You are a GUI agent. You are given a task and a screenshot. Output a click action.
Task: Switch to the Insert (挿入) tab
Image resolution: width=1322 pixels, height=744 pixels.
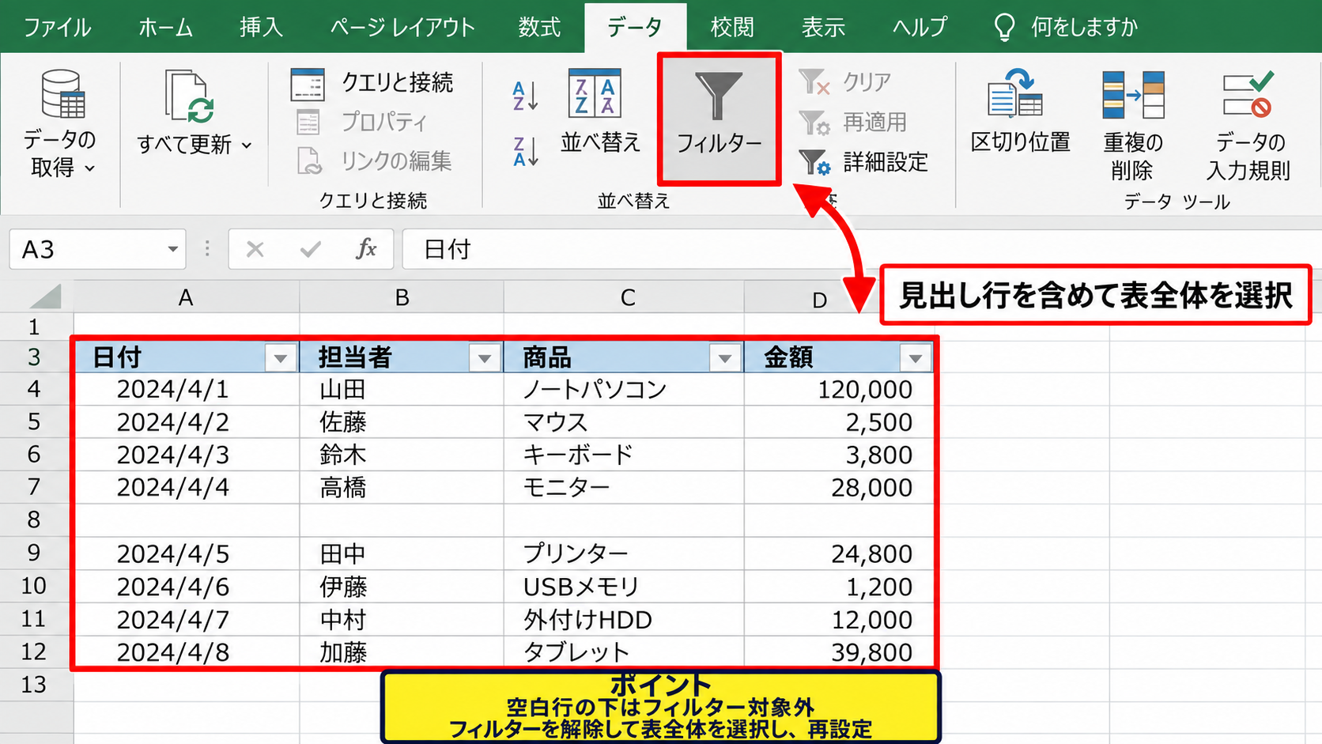pos(261,27)
